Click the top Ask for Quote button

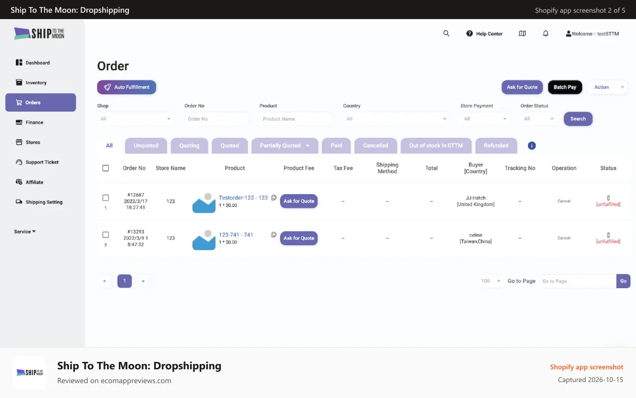coord(522,87)
